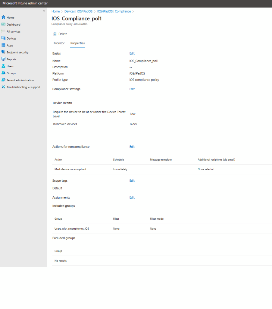Screen dimensions: 272x309
Task: Collapse the sidebar with the double chevron
Action: pyautogui.click(x=44, y=11)
